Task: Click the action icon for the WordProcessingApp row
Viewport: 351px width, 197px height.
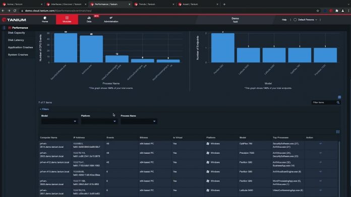Action: [x=320, y=181]
